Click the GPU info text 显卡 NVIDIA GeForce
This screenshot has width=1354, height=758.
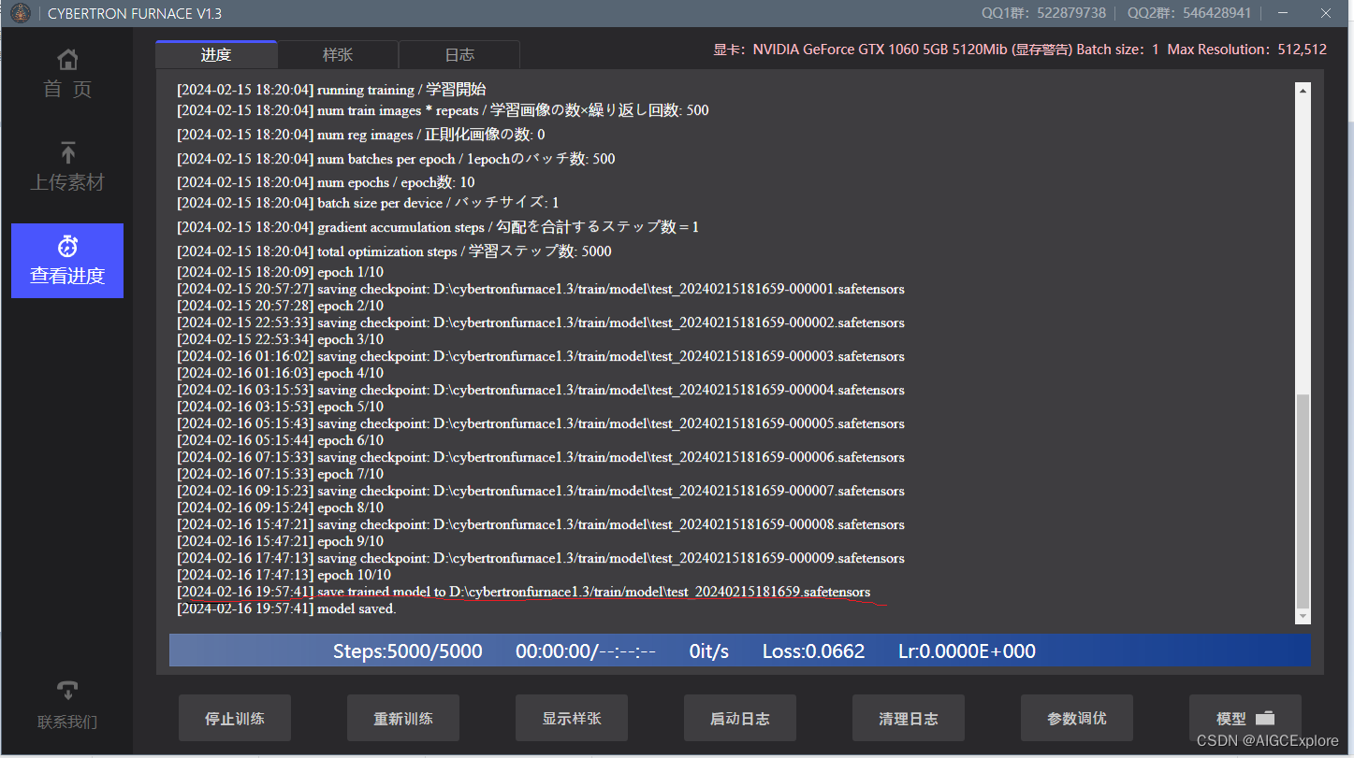[x=1020, y=50]
